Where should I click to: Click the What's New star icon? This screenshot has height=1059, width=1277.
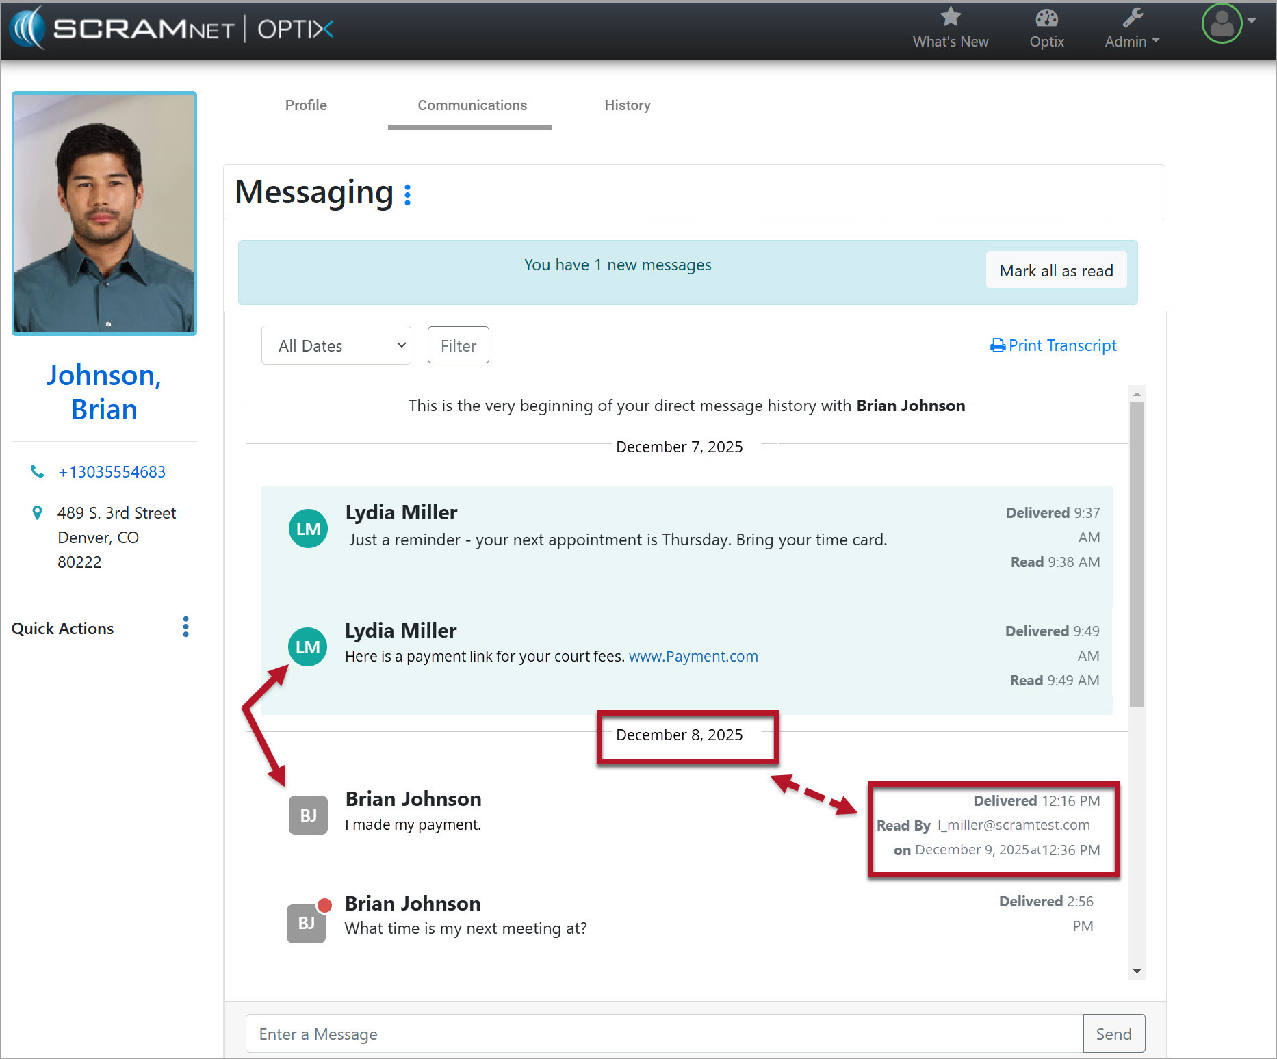coord(950,17)
